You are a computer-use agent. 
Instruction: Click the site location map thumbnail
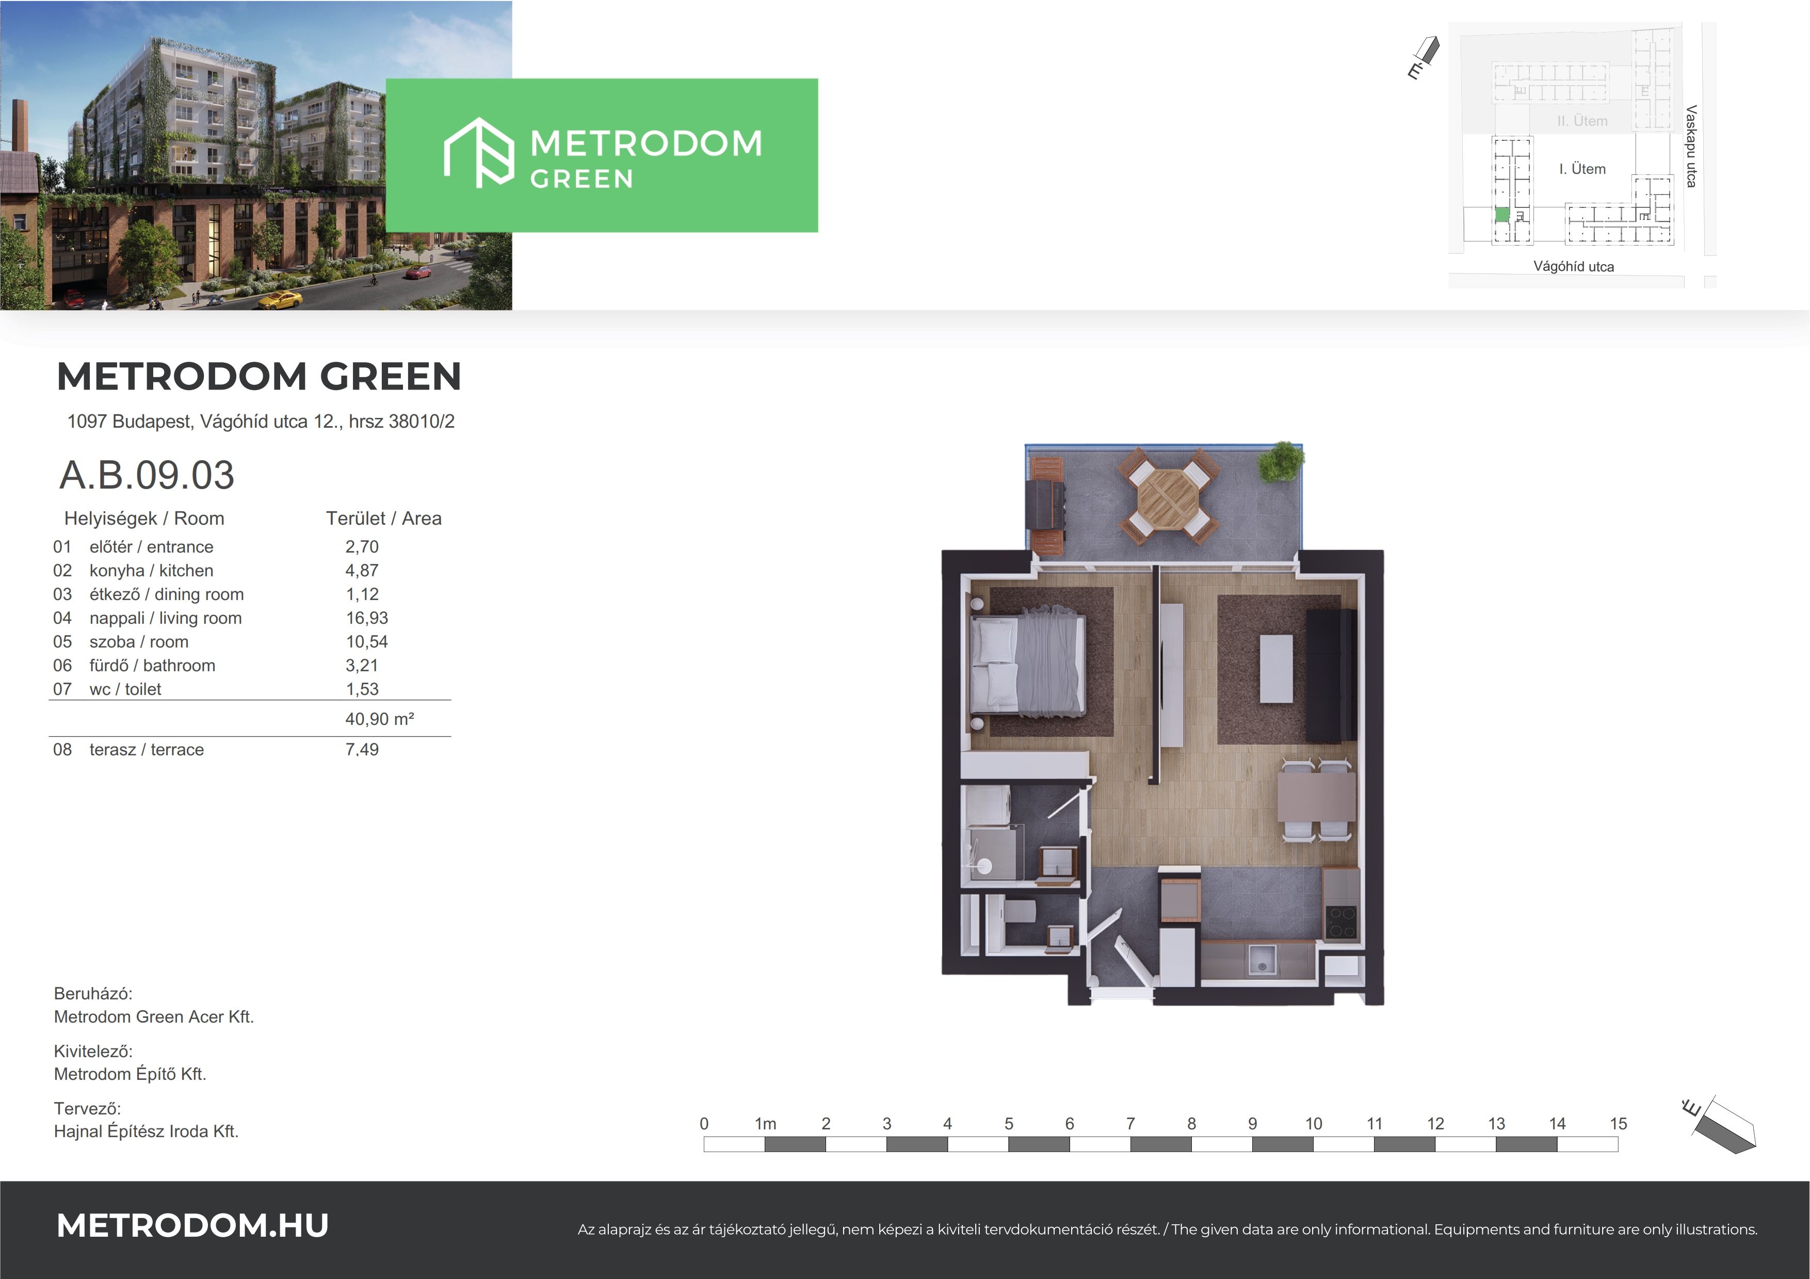tap(1582, 154)
